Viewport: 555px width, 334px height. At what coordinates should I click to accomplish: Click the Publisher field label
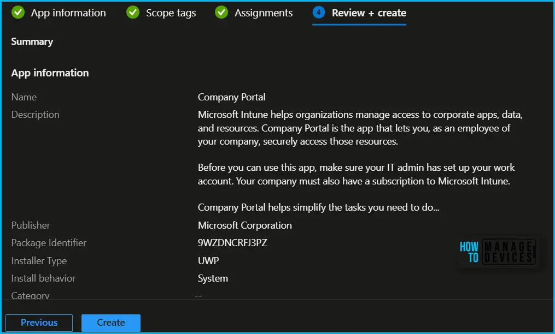tap(31, 225)
